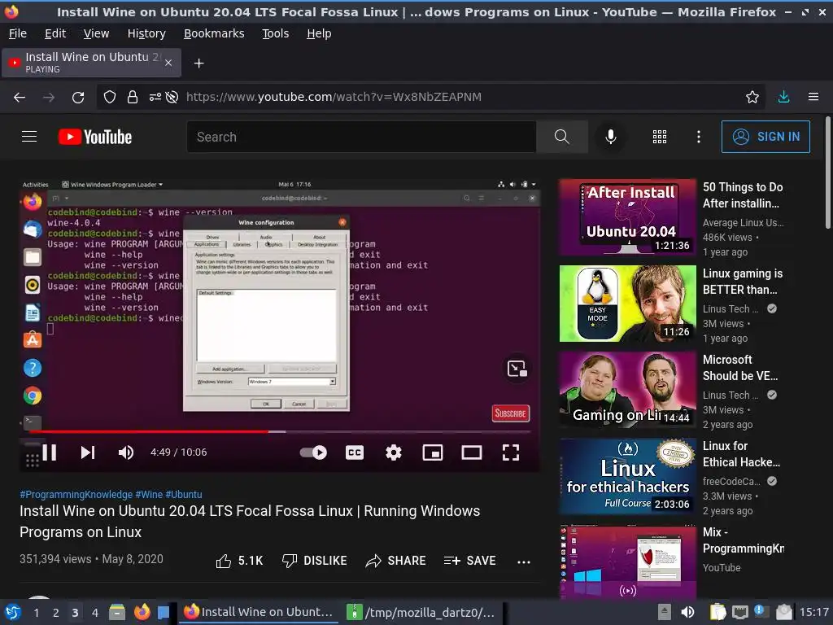Skip to the next video
The width and height of the screenshot is (833, 625).
point(88,452)
